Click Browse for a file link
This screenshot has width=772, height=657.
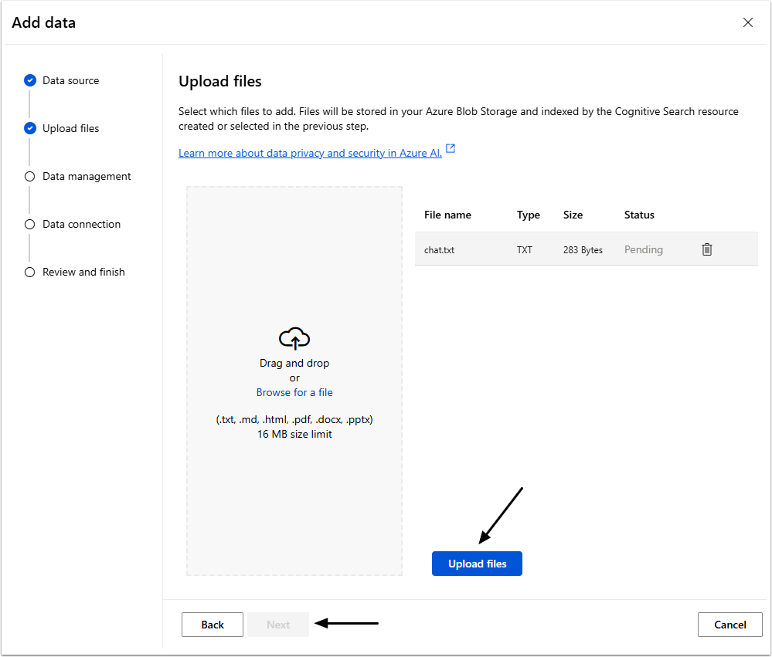coord(294,392)
